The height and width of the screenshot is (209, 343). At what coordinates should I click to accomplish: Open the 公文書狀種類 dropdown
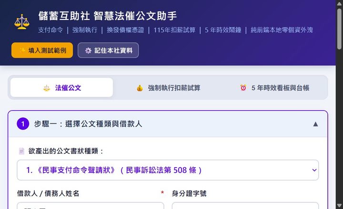(x=168, y=170)
